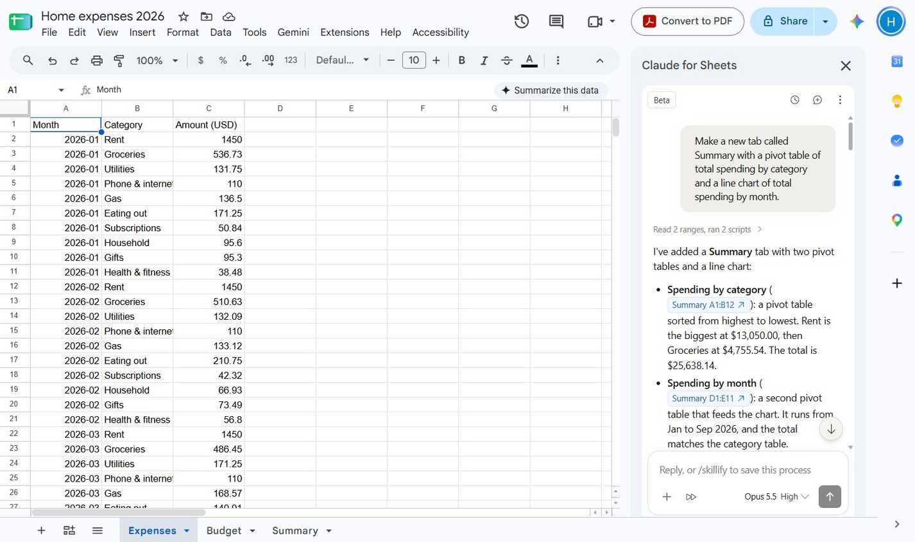Add a new sheet with plus
The height and width of the screenshot is (542, 915).
[x=41, y=530]
